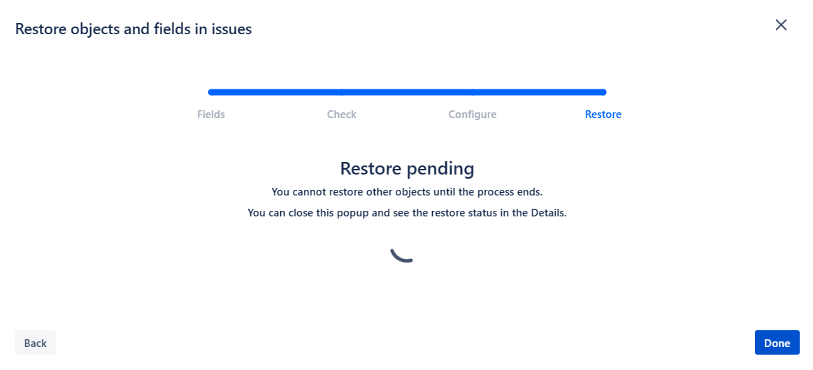Click the "Restore pending" heading
Image resolution: width=813 pixels, height=370 pixels.
click(x=407, y=168)
